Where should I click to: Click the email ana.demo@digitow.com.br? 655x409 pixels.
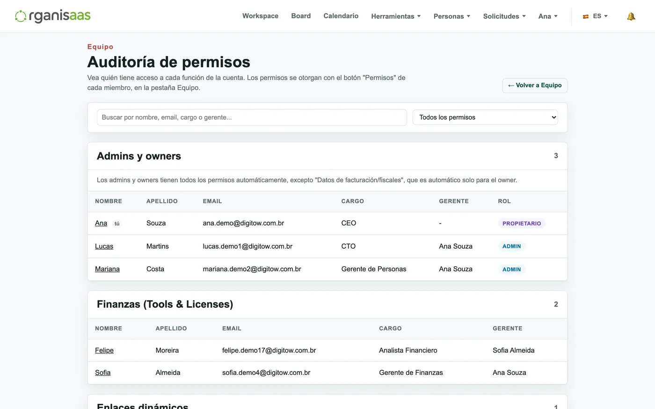point(243,223)
